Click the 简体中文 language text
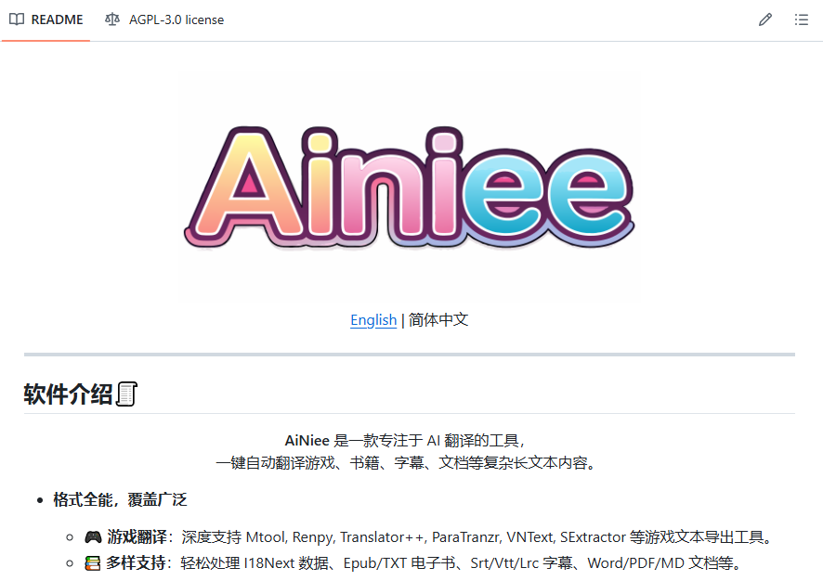This screenshot has height=581, width=823. tap(438, 320)
